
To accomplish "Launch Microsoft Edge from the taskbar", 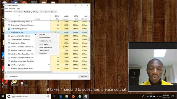I will click(x=61, y=97).
